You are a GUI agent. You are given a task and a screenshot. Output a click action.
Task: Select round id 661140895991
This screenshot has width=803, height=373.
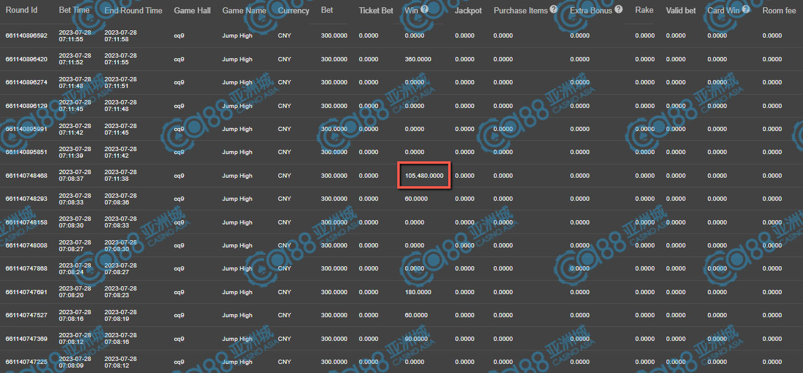pyautogui.click(x=26, y=129)
